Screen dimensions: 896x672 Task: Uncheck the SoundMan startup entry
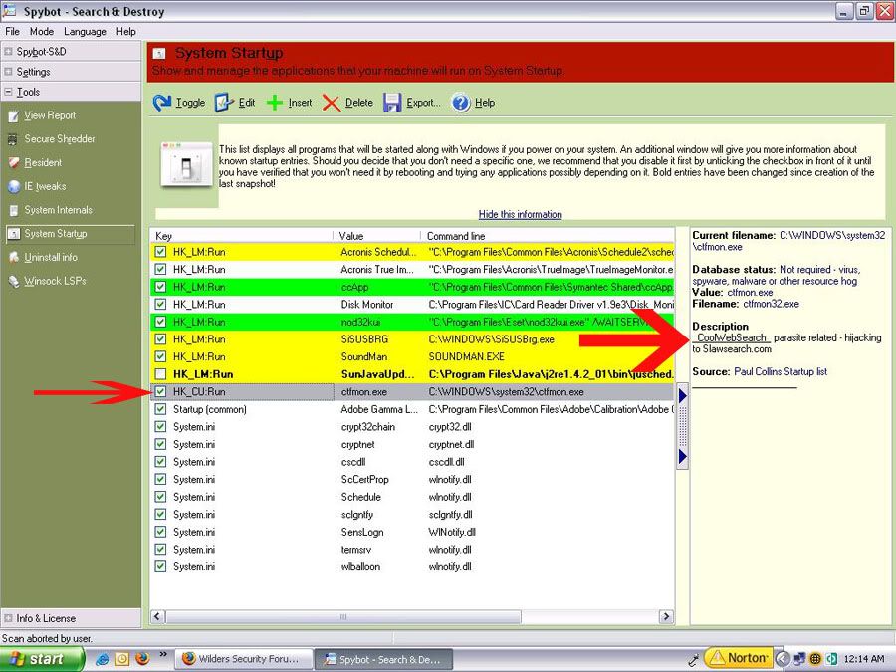[x=160, y=356]
